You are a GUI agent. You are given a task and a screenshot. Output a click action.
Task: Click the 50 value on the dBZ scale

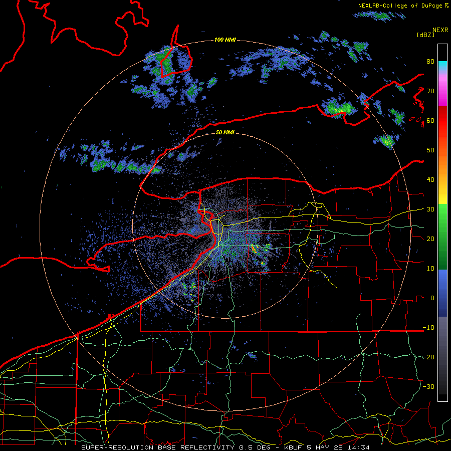[x=430, y=150]
